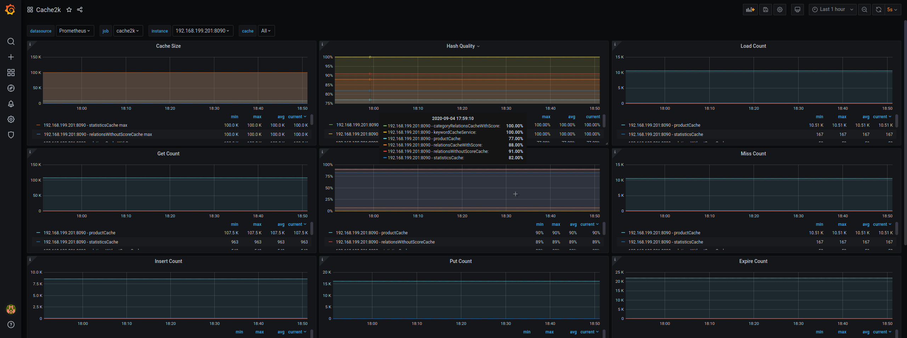The width and height of the screenshot is (907, 338).
Task: Click the Grafana logo home icon
Action: pyautogui.click(x=10, y=10)
